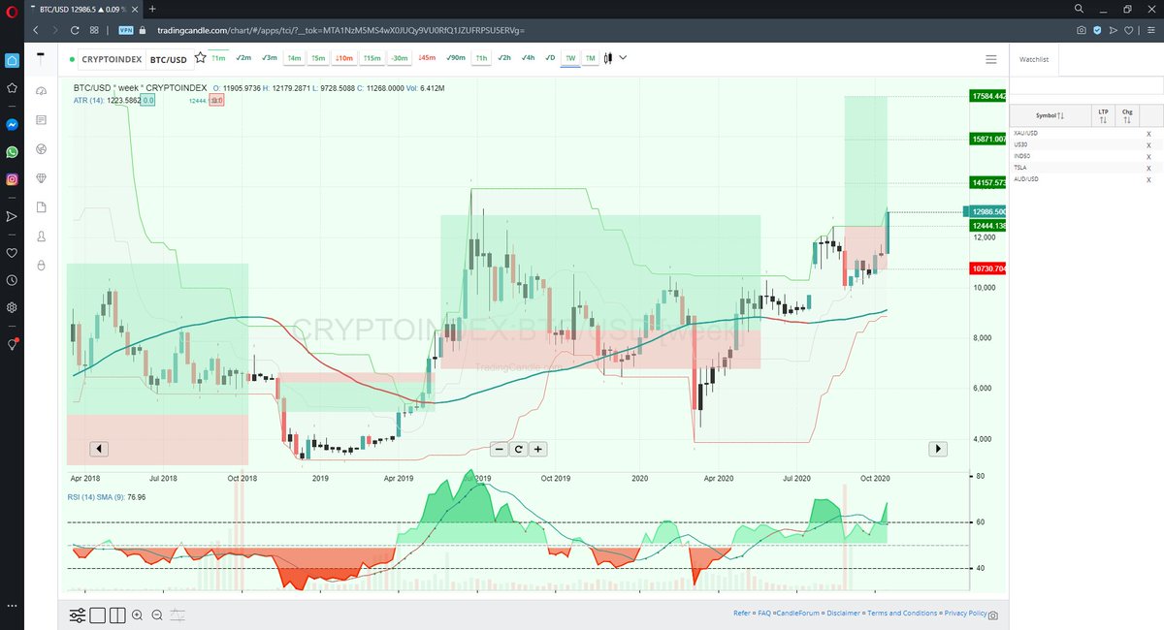1164x630 pixels.
Task: Select the 4h timeframe
Action: point(527,58)
